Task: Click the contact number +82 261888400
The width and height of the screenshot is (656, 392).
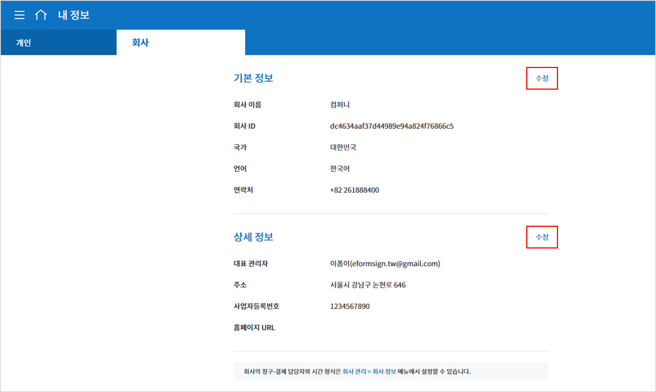Action: tap(354, 190)
